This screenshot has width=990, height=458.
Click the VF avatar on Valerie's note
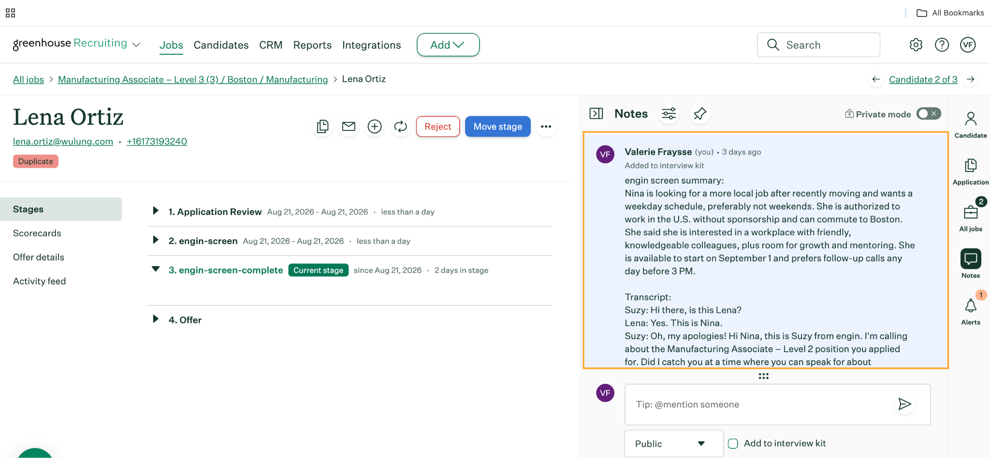coord(605,154)
